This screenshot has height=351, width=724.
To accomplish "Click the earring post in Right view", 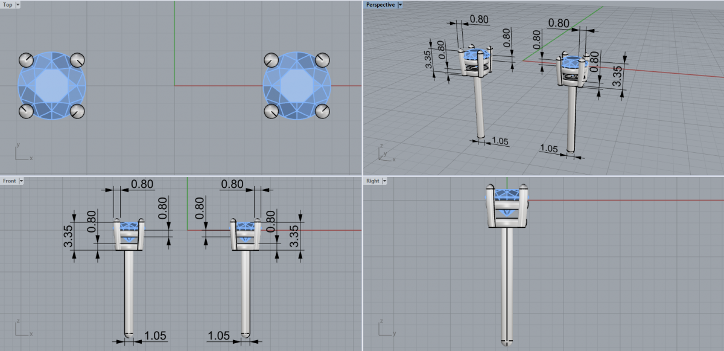I will pos(507,284).
